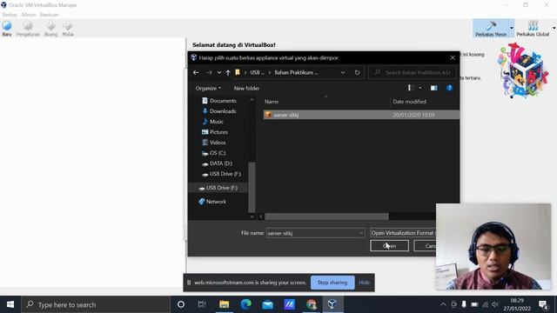Open recent locations dropdown chevron

tap(219, 72)
